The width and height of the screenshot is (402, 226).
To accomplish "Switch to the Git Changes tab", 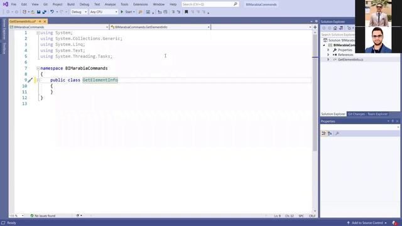I will 356,114.
